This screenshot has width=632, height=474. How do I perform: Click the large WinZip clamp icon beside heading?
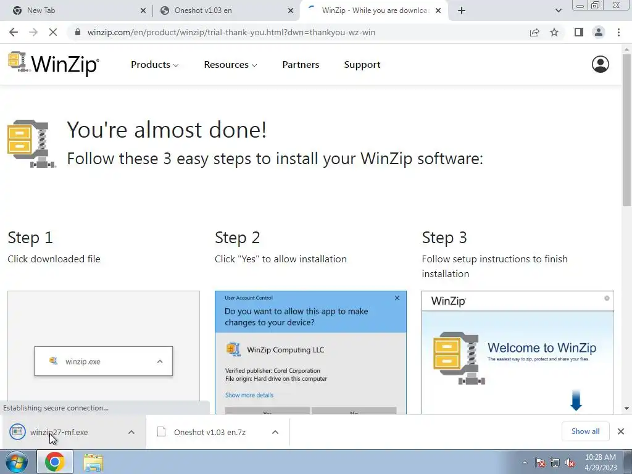coord(31,143)
